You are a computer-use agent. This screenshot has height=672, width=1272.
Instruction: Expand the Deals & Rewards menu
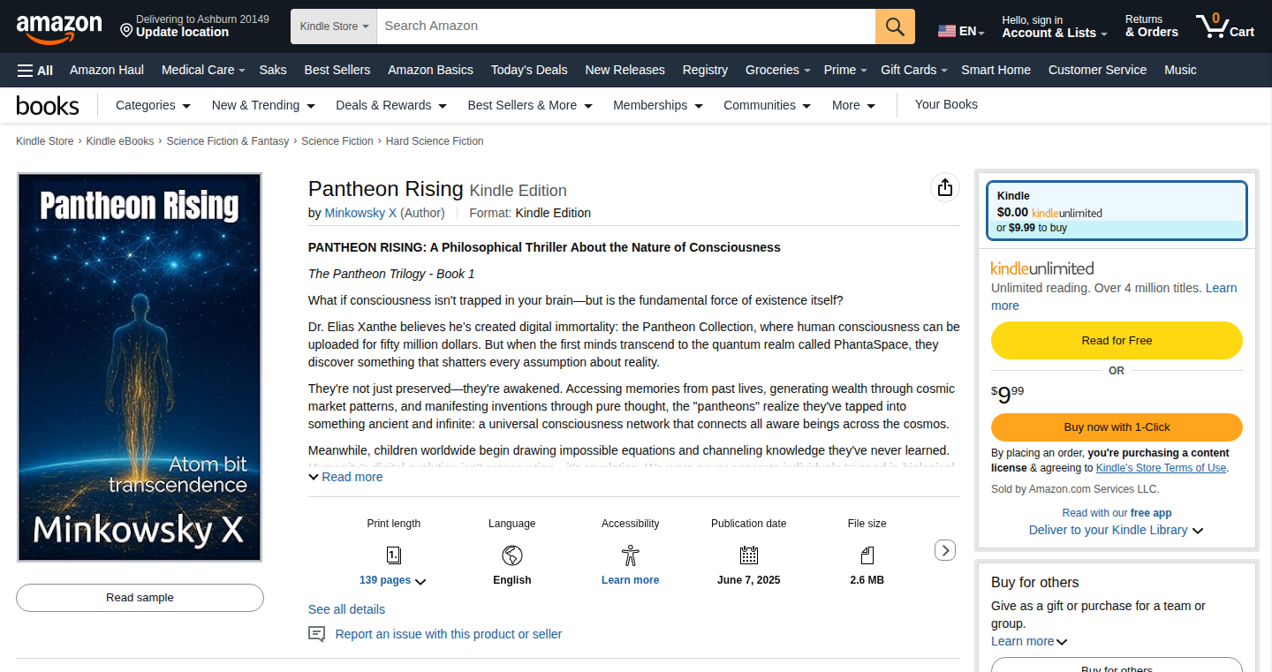click(391, 105)
